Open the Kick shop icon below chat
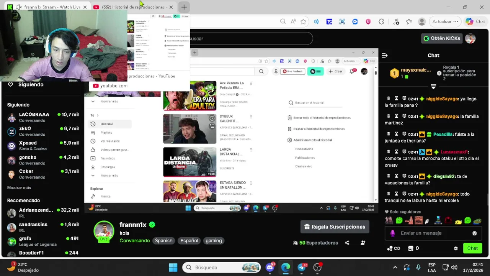This screenshot has width=490, height=276. [410, 248]
